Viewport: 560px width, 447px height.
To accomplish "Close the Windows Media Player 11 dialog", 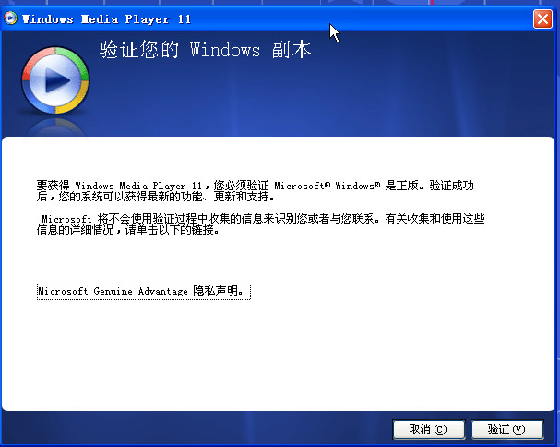I will (x=542, y=18).
